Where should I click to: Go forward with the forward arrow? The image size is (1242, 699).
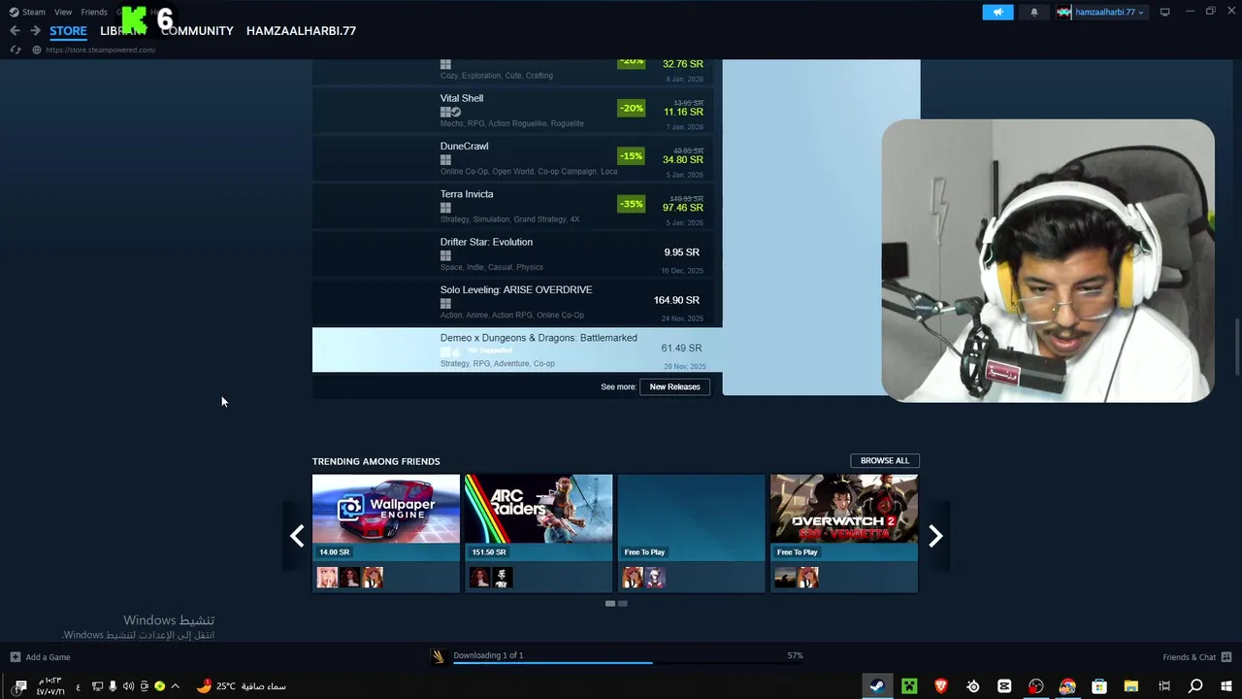[x=35, y=31]
